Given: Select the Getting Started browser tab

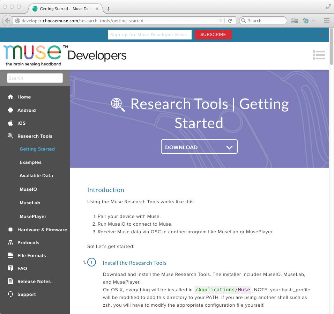Looking at the screenshot, I should click(x=66, y=9).
